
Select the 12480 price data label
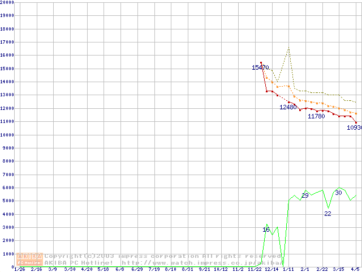(x=288, y=107)
